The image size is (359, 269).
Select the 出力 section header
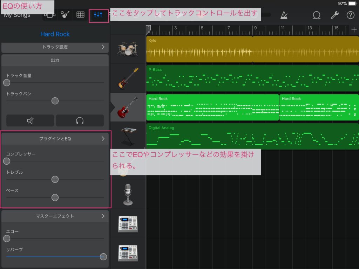55,60
